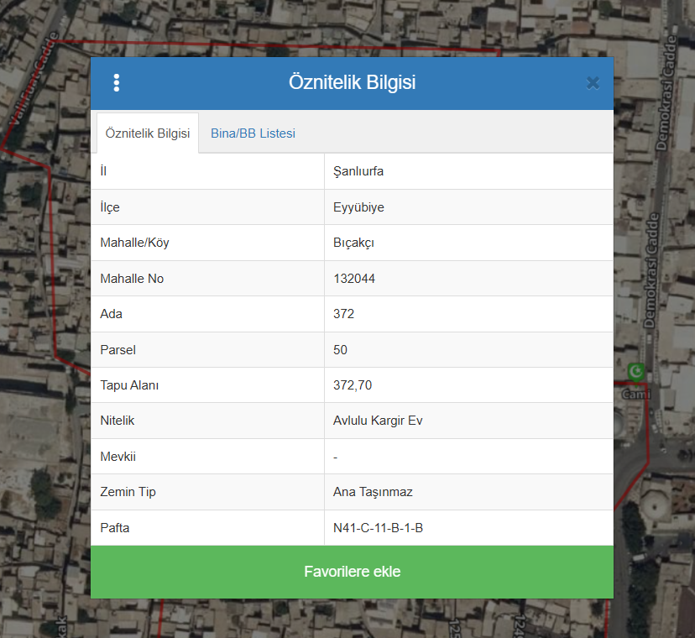Screen dimensions: 695x638
Task: Switch to the Bina/BB Listesi tab
Action: pyautogui.click(x=253, y=133)
